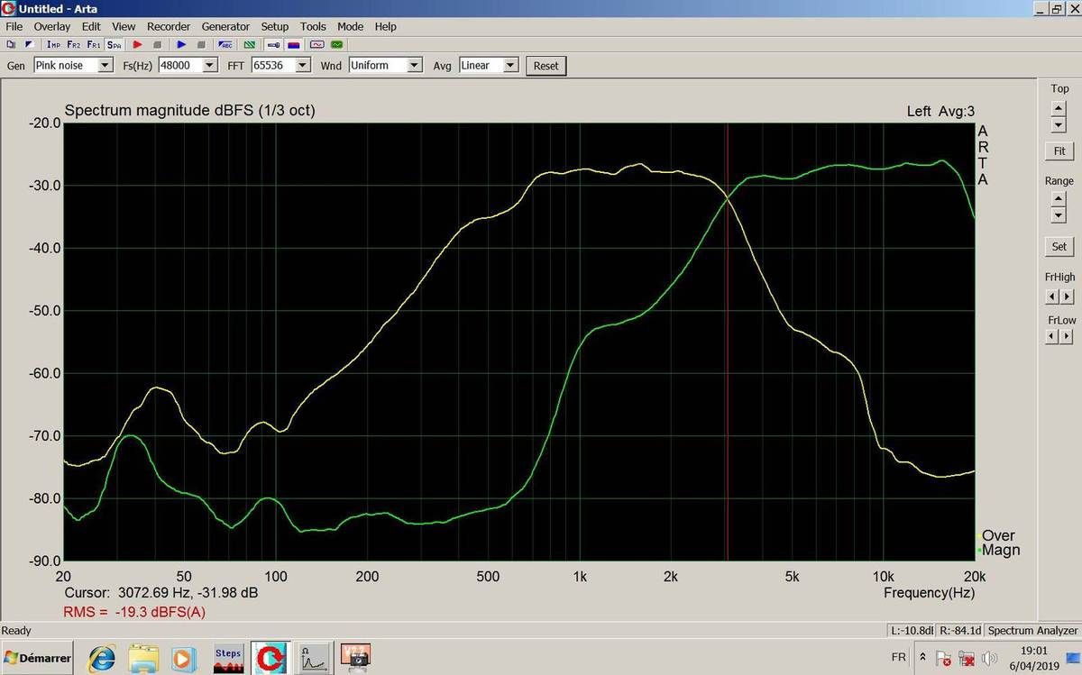Select the Arta taskbar icon
Image resolution: width=1082 pixels, height=675 pixels.
pyautogui.click(x=269, y=658)
